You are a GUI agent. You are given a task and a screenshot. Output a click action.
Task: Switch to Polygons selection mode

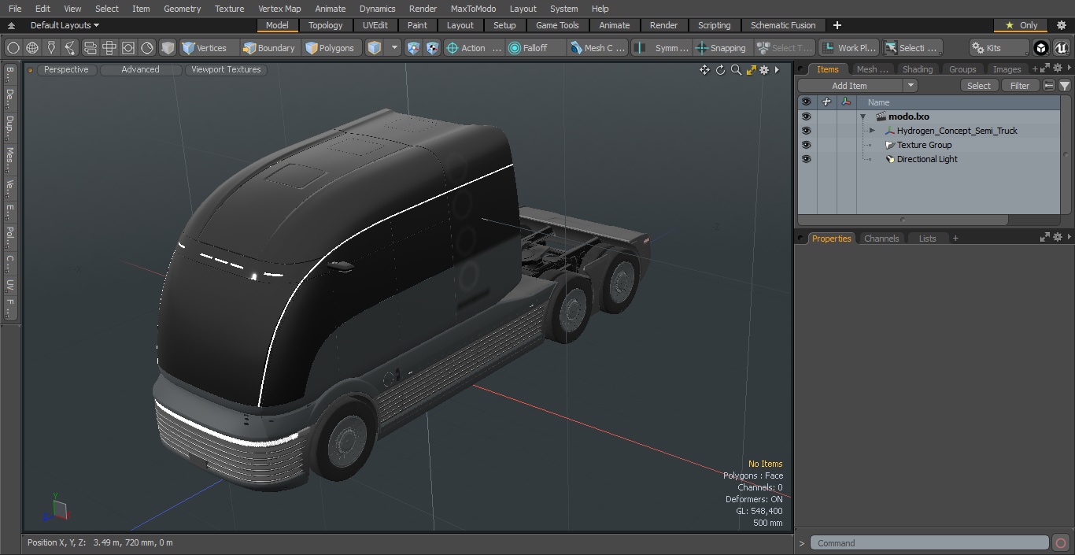click(330, 48)
